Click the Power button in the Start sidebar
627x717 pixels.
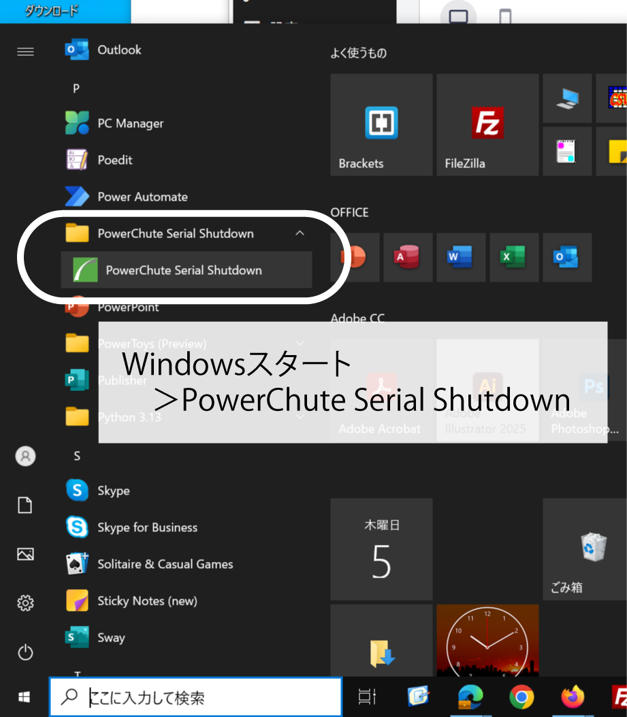pyautogui.click(x=25, y=652)
